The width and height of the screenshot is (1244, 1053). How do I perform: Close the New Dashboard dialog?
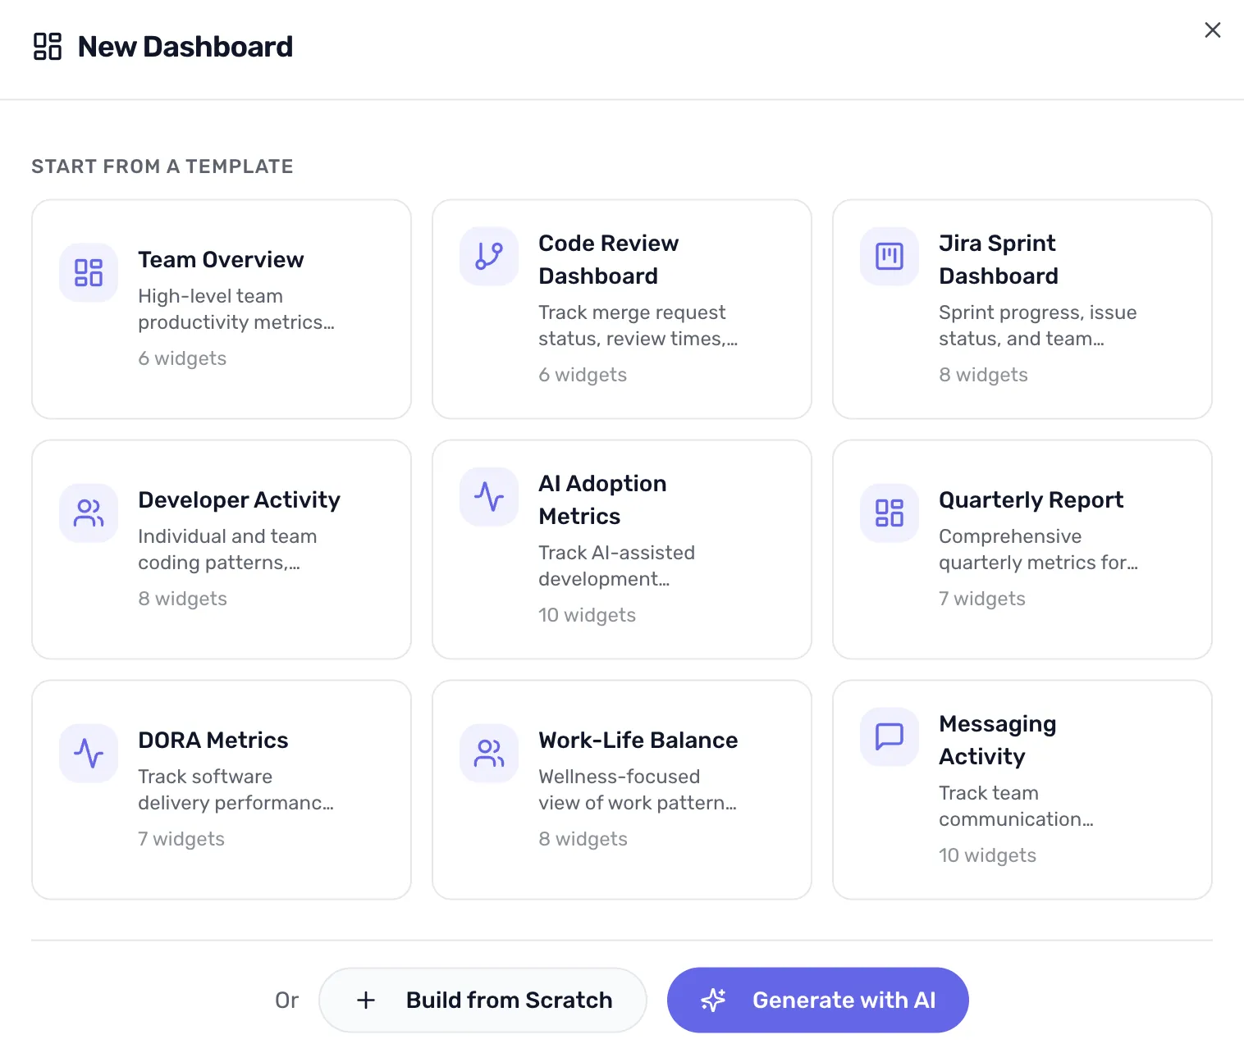pyautogui.click(x=1213, y=30)
